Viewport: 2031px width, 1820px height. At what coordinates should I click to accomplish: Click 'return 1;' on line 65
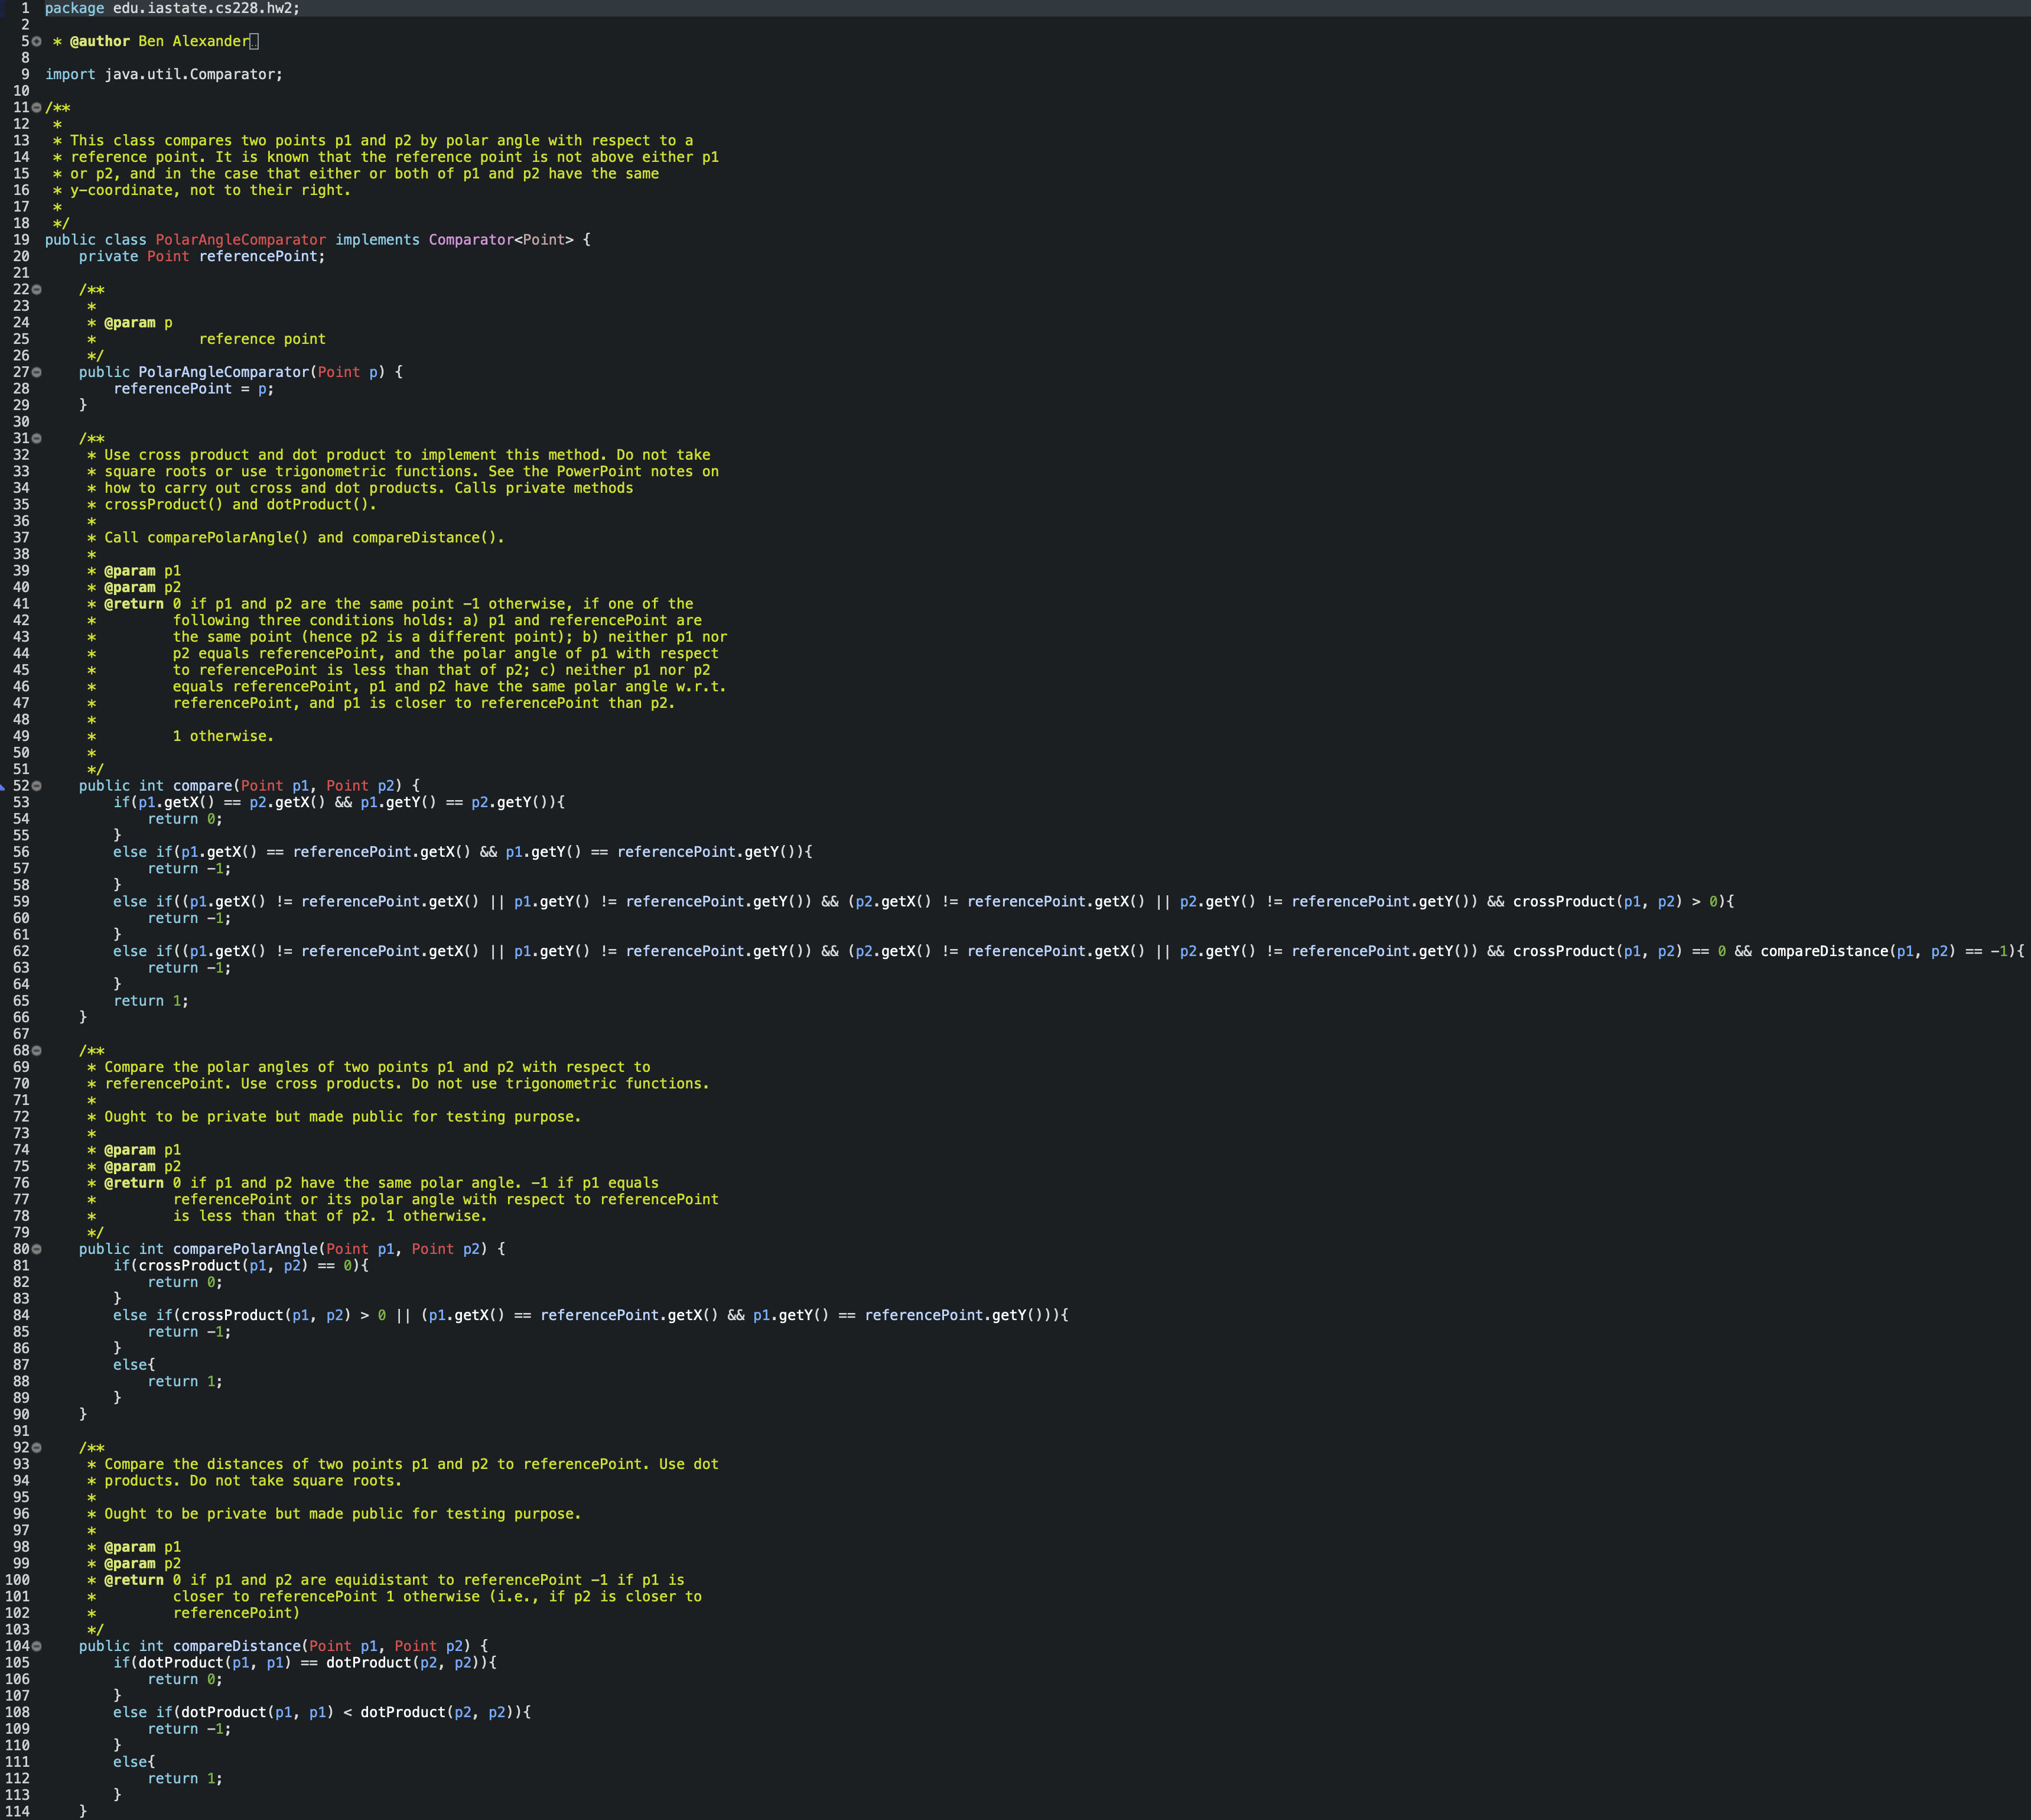pyautogui.click(x=151, y=1001)
